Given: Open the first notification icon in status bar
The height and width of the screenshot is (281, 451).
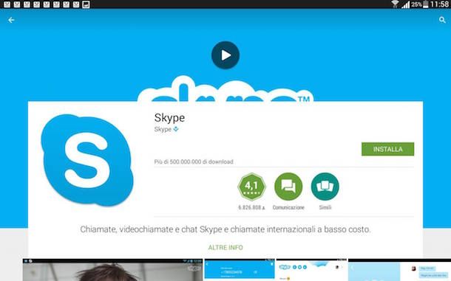Looking at the screenshot, I should click(x=7, y=4).
